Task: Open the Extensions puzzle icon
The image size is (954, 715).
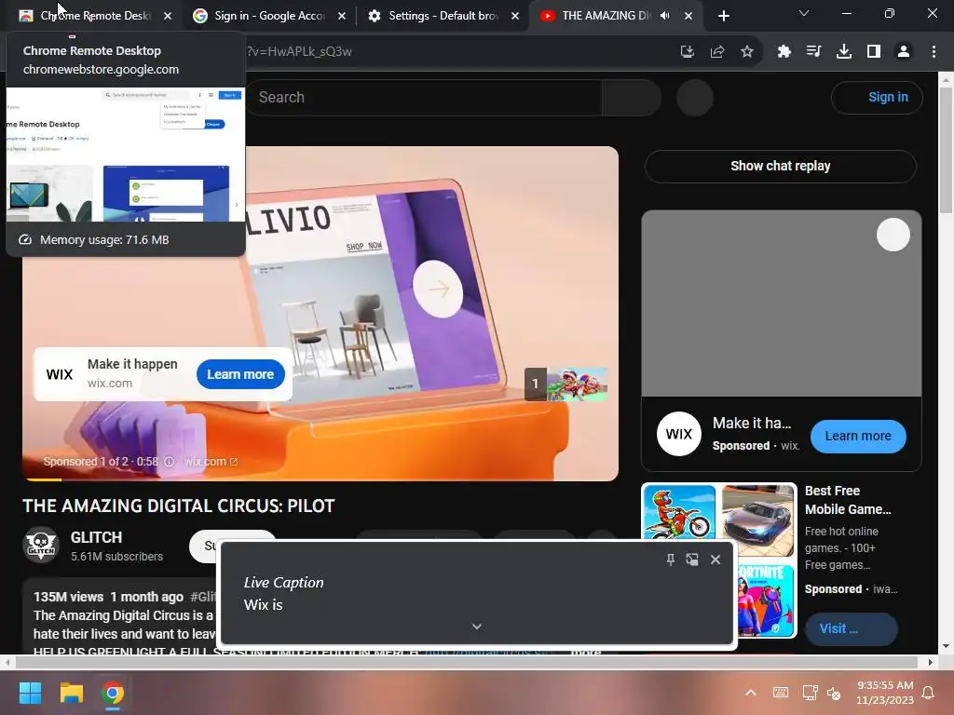Action: 784,52
